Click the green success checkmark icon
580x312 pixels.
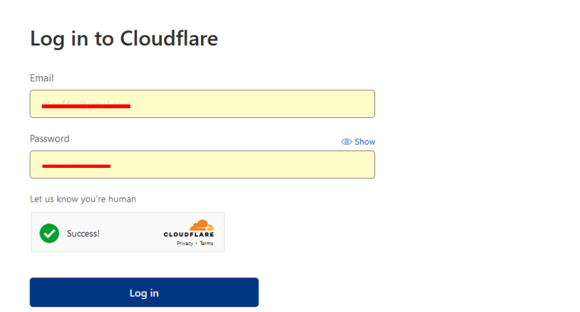tap(49, 233)
